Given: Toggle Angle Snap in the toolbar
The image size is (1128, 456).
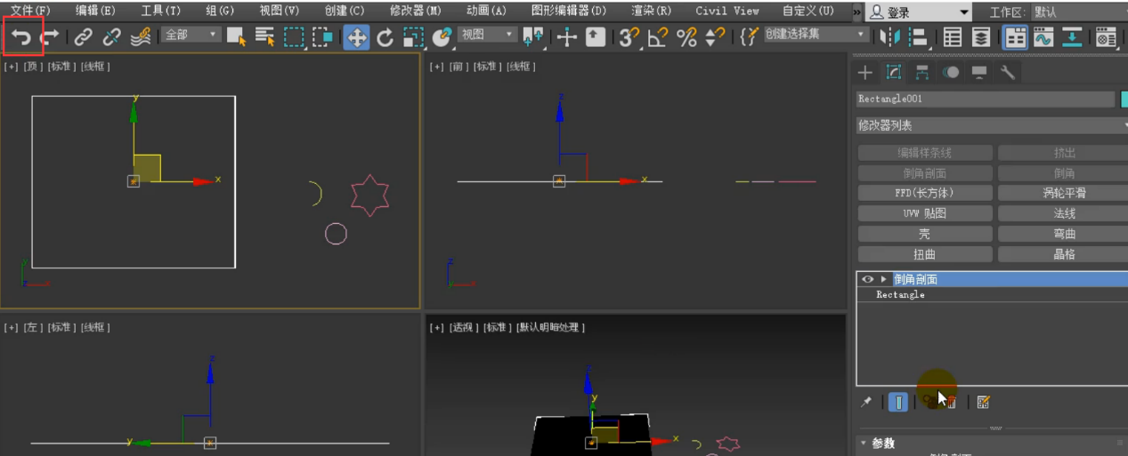Looking at the screenshot, I should 657,37.
